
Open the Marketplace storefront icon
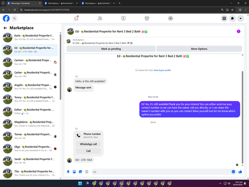147,18
